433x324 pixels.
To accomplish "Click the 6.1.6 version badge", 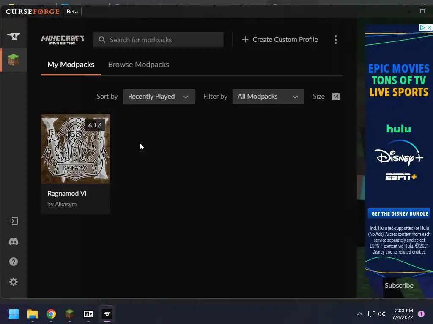I will [95, 125].
